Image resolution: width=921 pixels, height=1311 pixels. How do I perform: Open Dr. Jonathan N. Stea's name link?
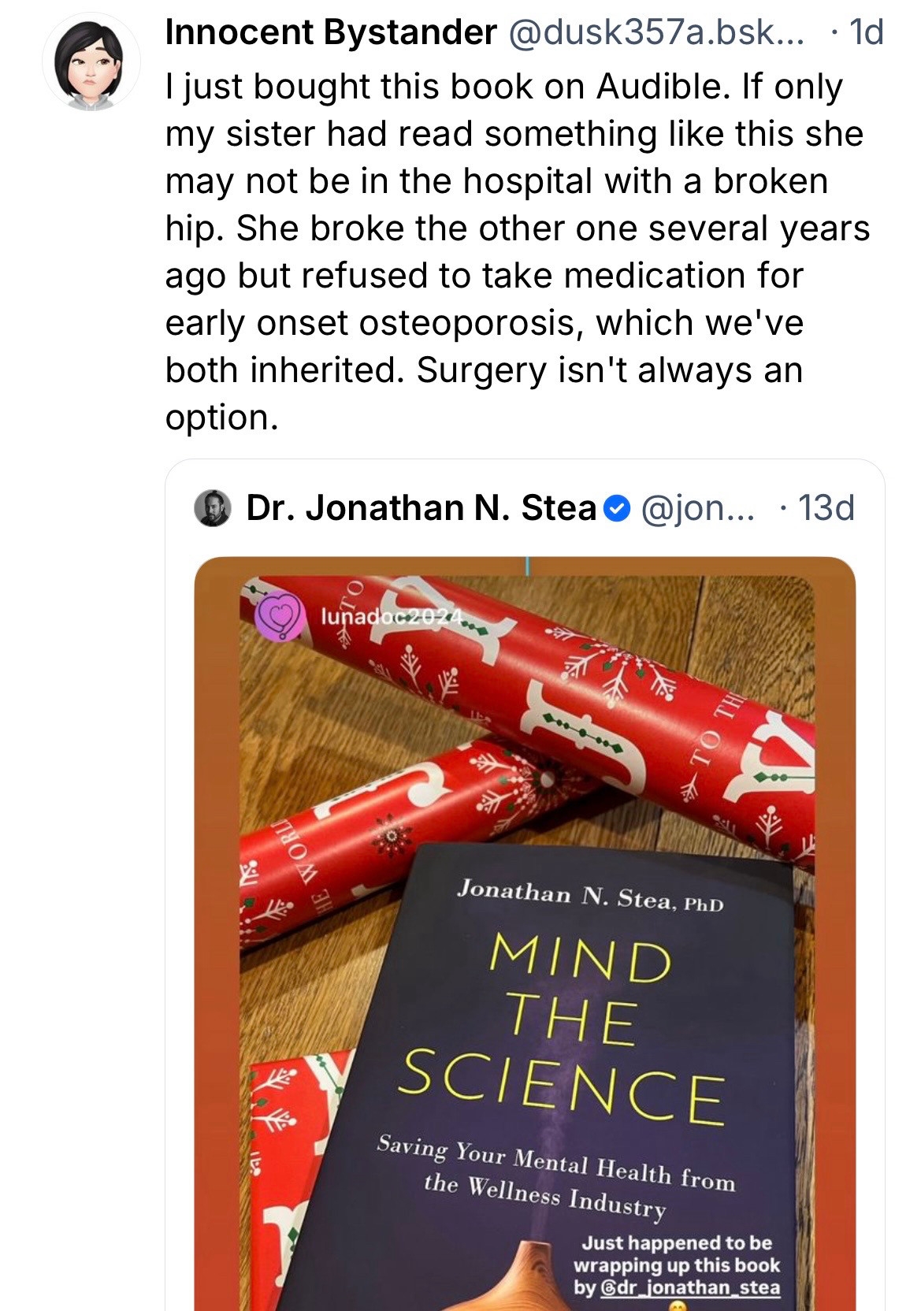coord(421,508)
